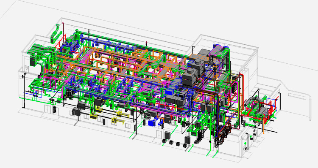The height and width of the screenshot is (168, 318).
Task: Pick the dark louvered unit at far left
Action: coord(33,61)
